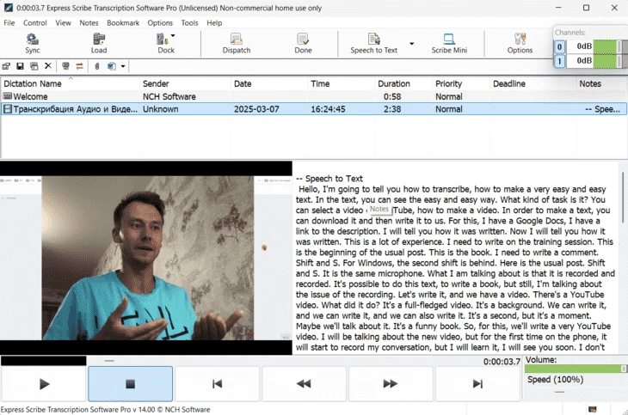This screenshot has height=415, width=628.
Task: Open the Options toolbar icon
Action: [x=520, y=43]
